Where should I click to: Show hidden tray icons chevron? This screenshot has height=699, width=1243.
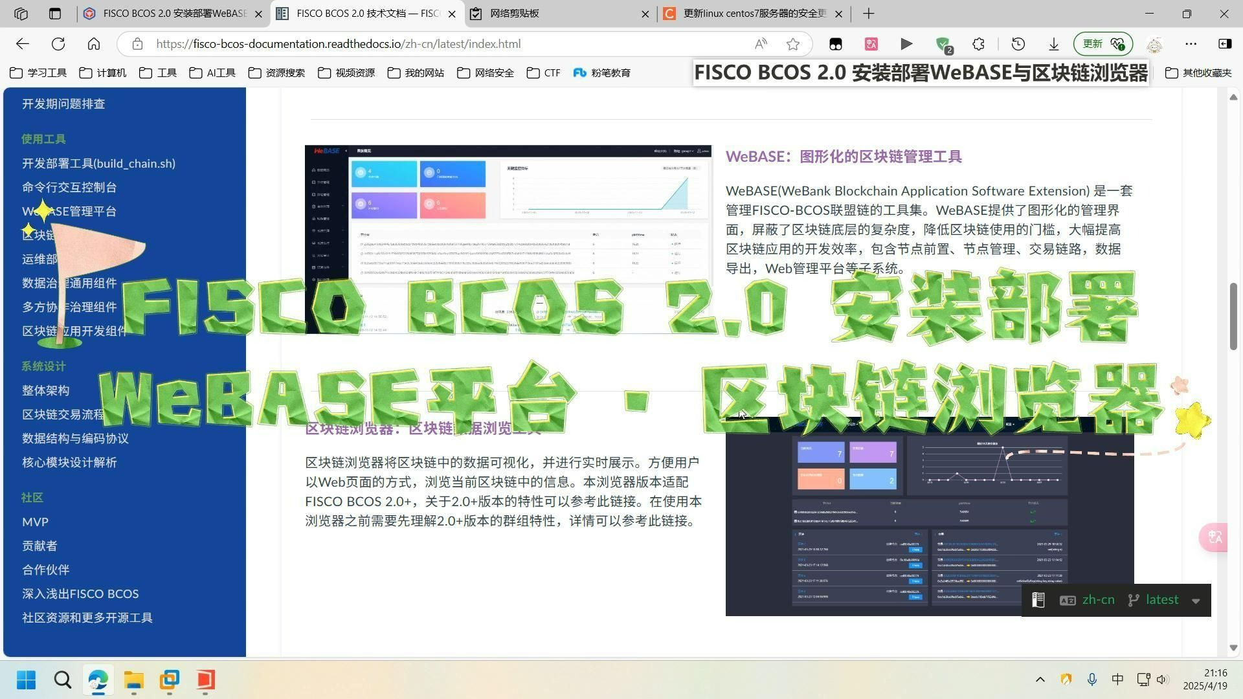(x=1040, y=680)
